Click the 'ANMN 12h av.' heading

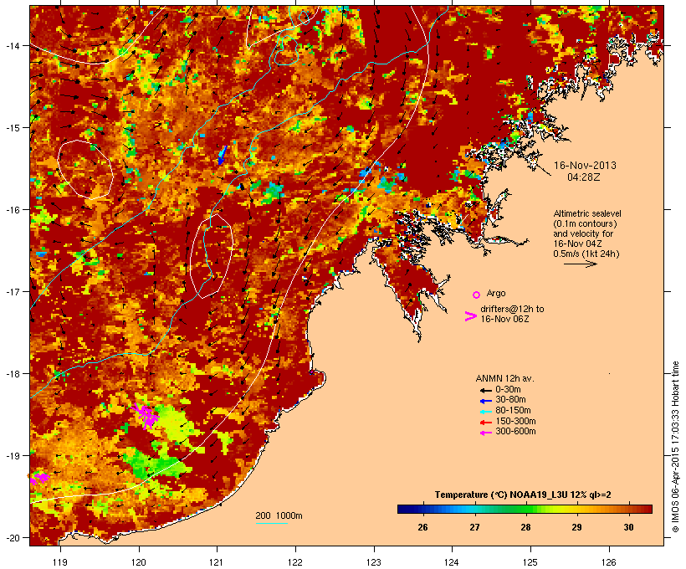pyautogui.click(x=504, y=378)
